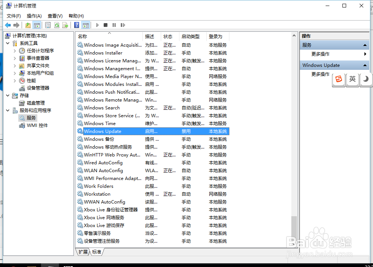Sort by the 启动类型 column header

click(x=193, y=37)
